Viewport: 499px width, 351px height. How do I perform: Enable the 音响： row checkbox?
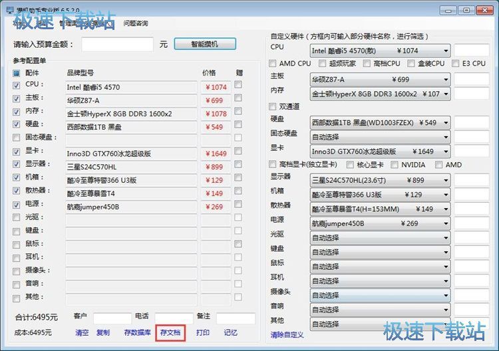pyautogui.click(x=16, y=285)
